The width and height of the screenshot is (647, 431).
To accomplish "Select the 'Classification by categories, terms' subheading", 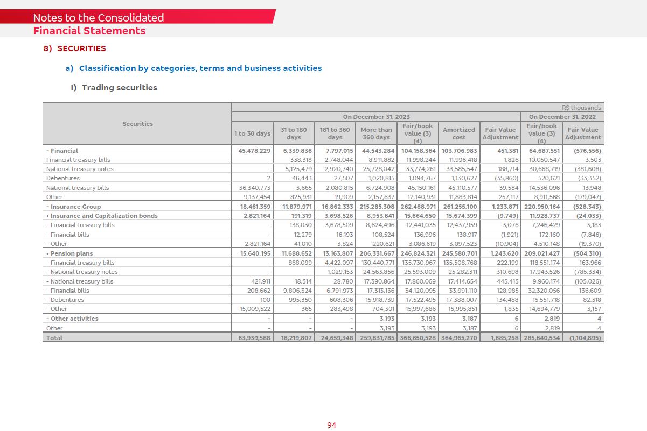I will click(x=200, y=68).
